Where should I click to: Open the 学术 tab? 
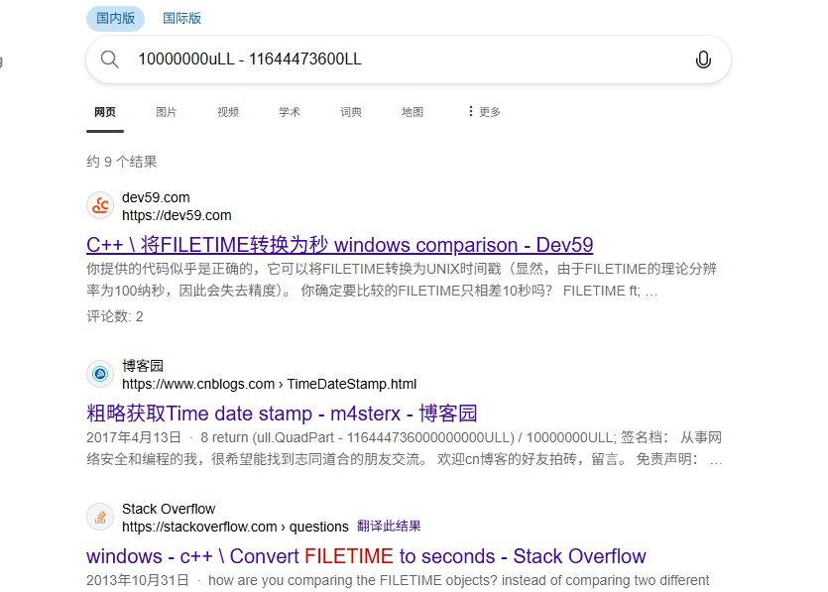[290, 112]
